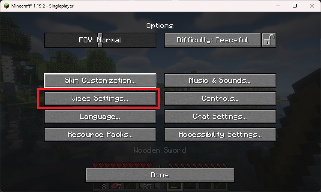The image size is (321, 192).
Task: Open Resource Packs screen
Action: pyautogui.click(x=100, y=135)
